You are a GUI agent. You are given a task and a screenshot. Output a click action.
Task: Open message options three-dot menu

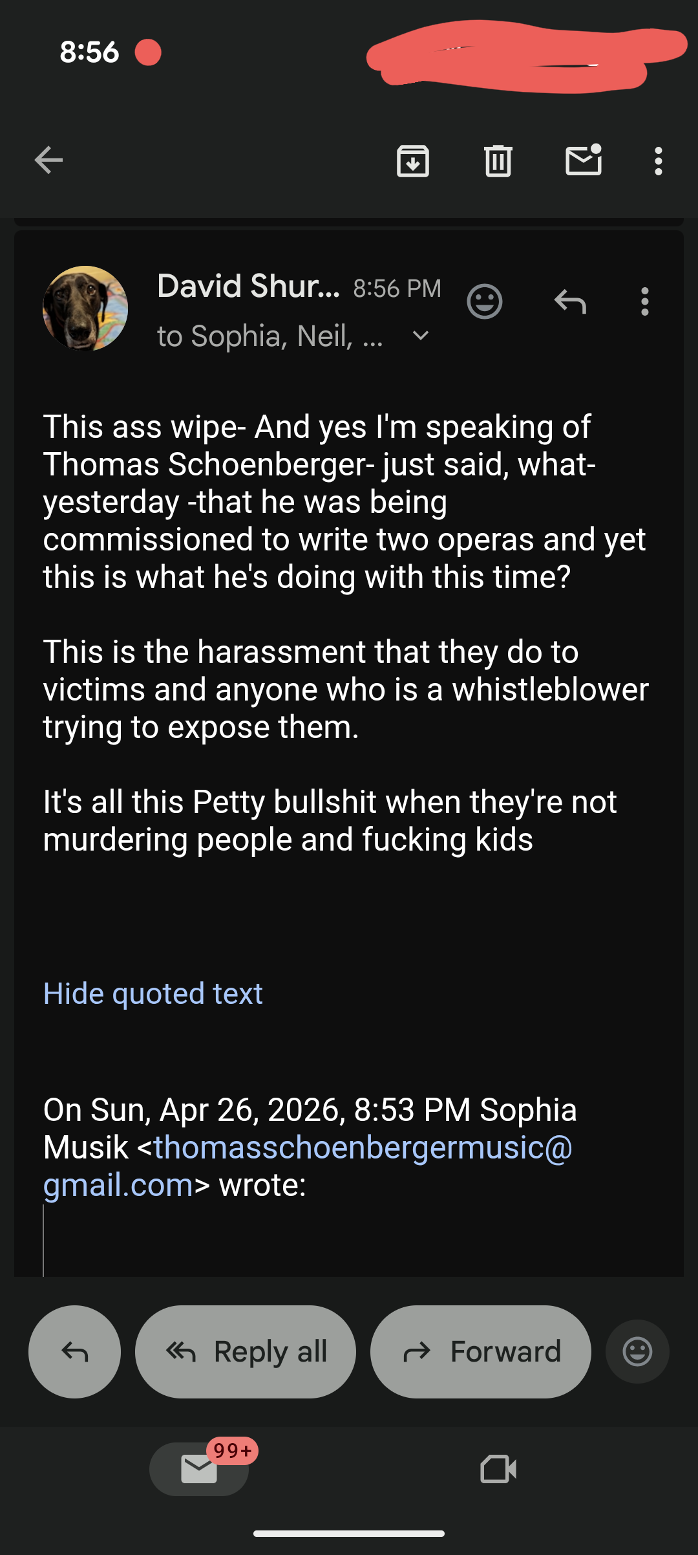(x=644, y=301)
